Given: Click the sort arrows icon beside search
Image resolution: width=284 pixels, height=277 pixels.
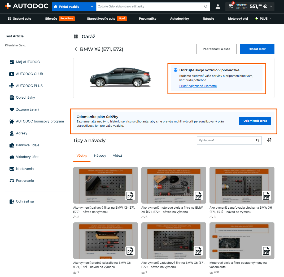Looking at the screenshot, I should 269,140.
